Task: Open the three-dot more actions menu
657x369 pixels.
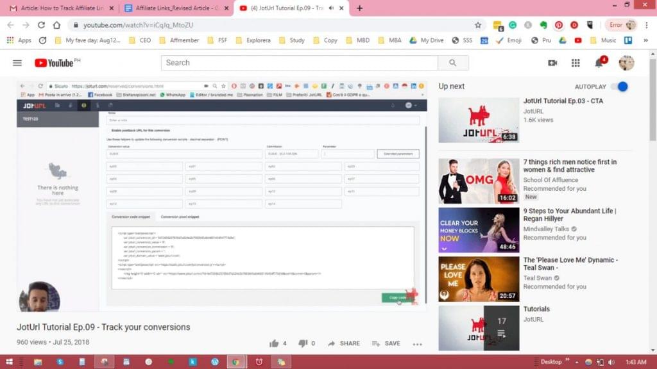Action: click(417, 344)
